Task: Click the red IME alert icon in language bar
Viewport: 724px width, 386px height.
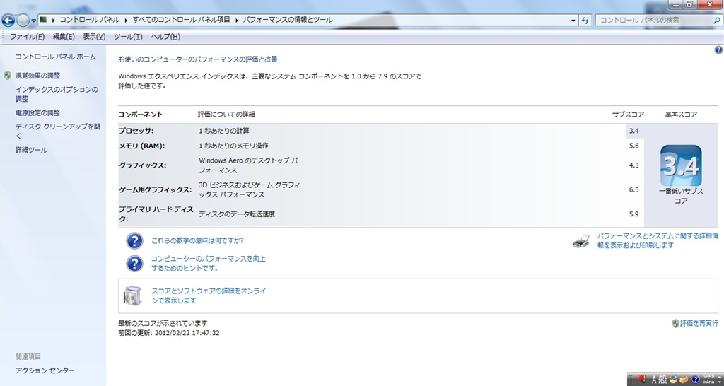Action: coord(641,380)
